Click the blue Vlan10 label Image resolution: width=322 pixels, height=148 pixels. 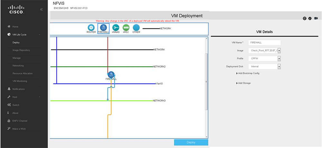click(159, 84)
